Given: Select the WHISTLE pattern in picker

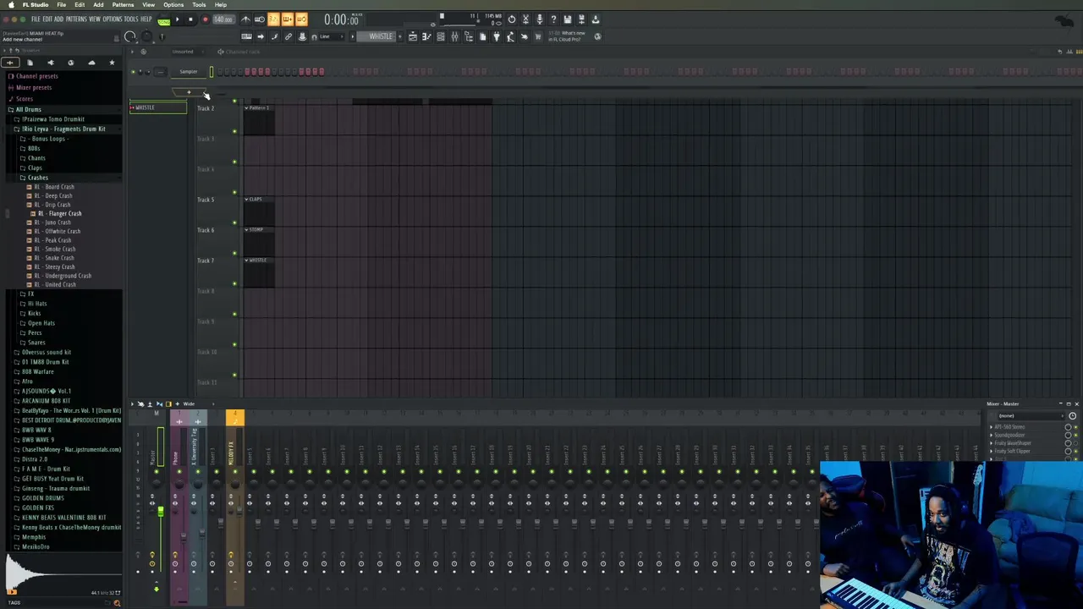Looking at the screenshot, I should pyautogui.click(x=158, y=107).
